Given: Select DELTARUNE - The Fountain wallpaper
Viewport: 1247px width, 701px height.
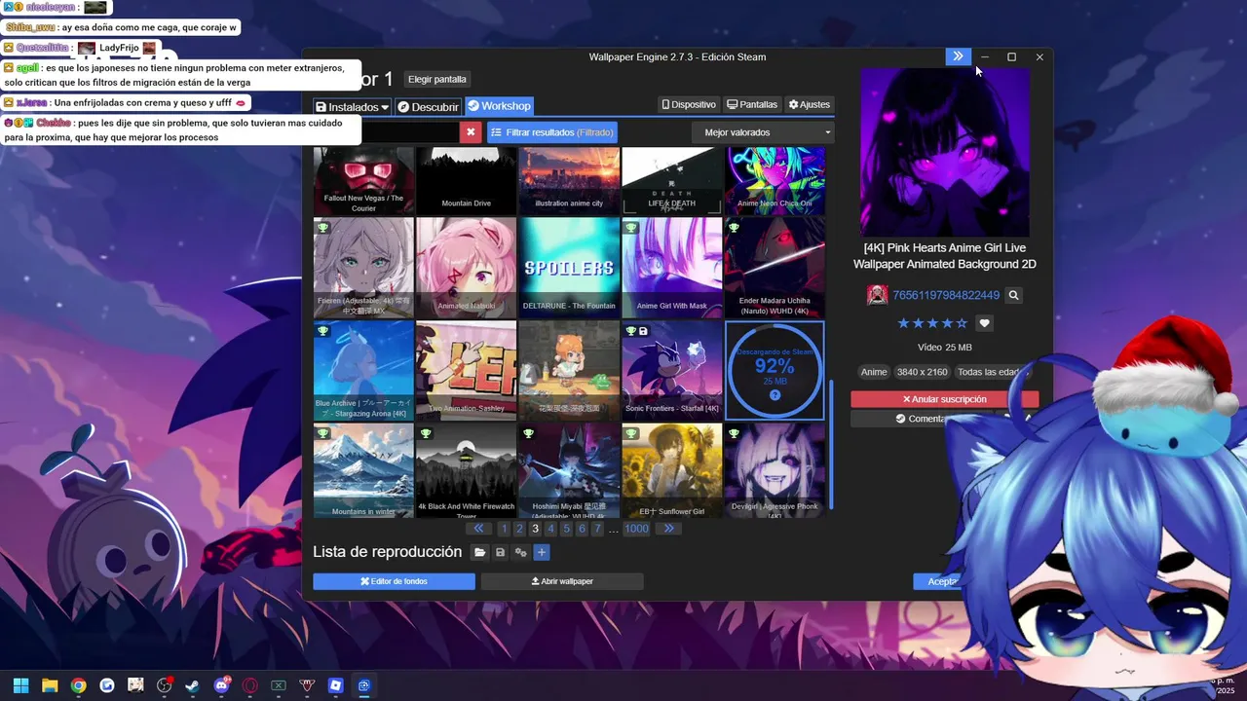Looking at the screenshot, I should point(569,267).
